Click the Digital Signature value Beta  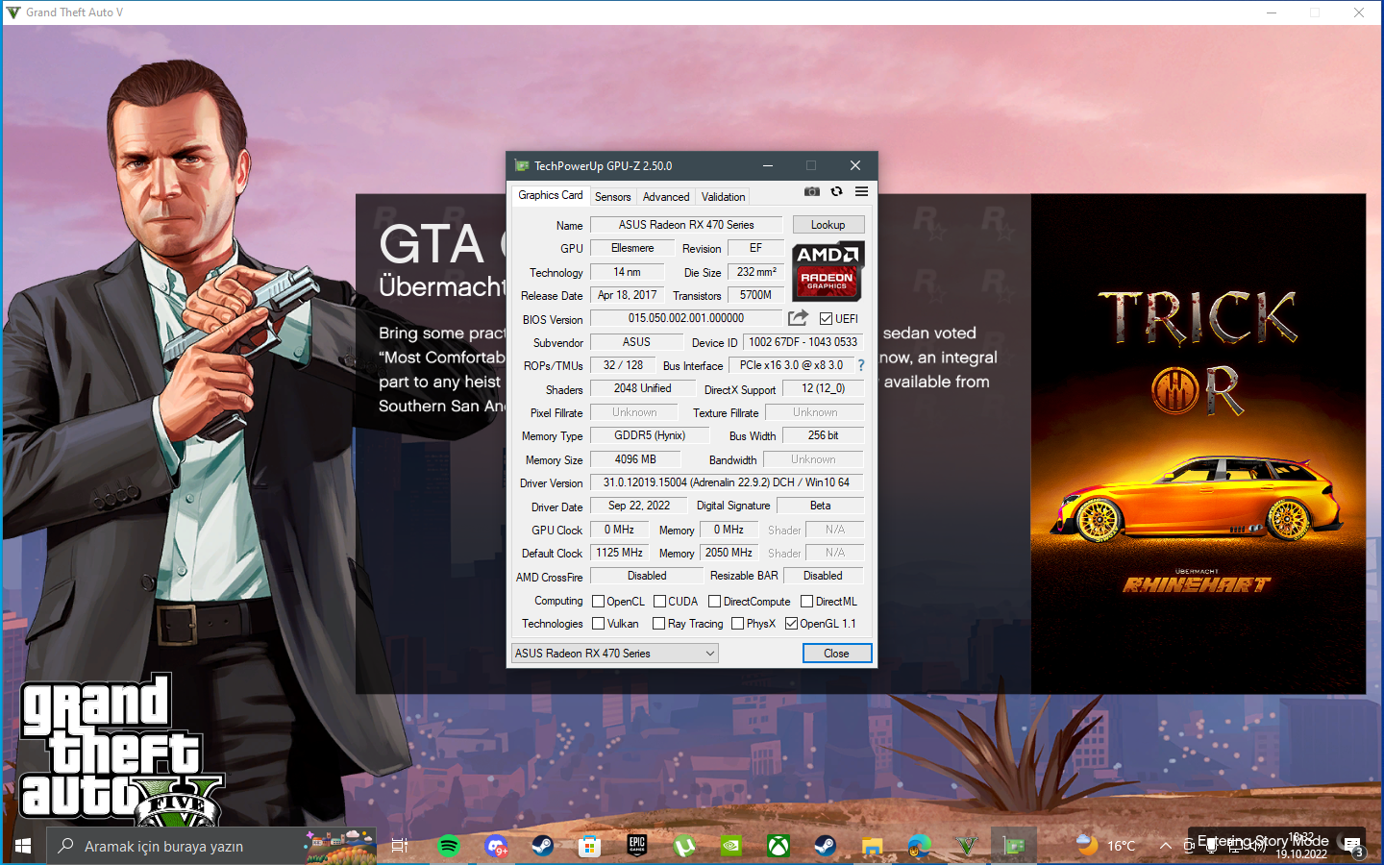(x=820, y=506)
